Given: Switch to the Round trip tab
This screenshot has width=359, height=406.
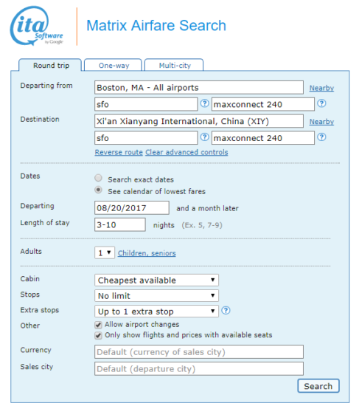Looking at the screenshot, I should 50,65.
